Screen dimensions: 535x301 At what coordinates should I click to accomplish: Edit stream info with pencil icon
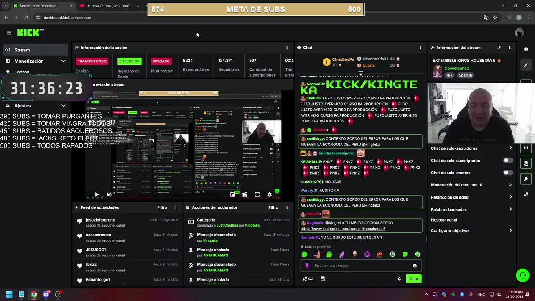(x=499, y=48)
